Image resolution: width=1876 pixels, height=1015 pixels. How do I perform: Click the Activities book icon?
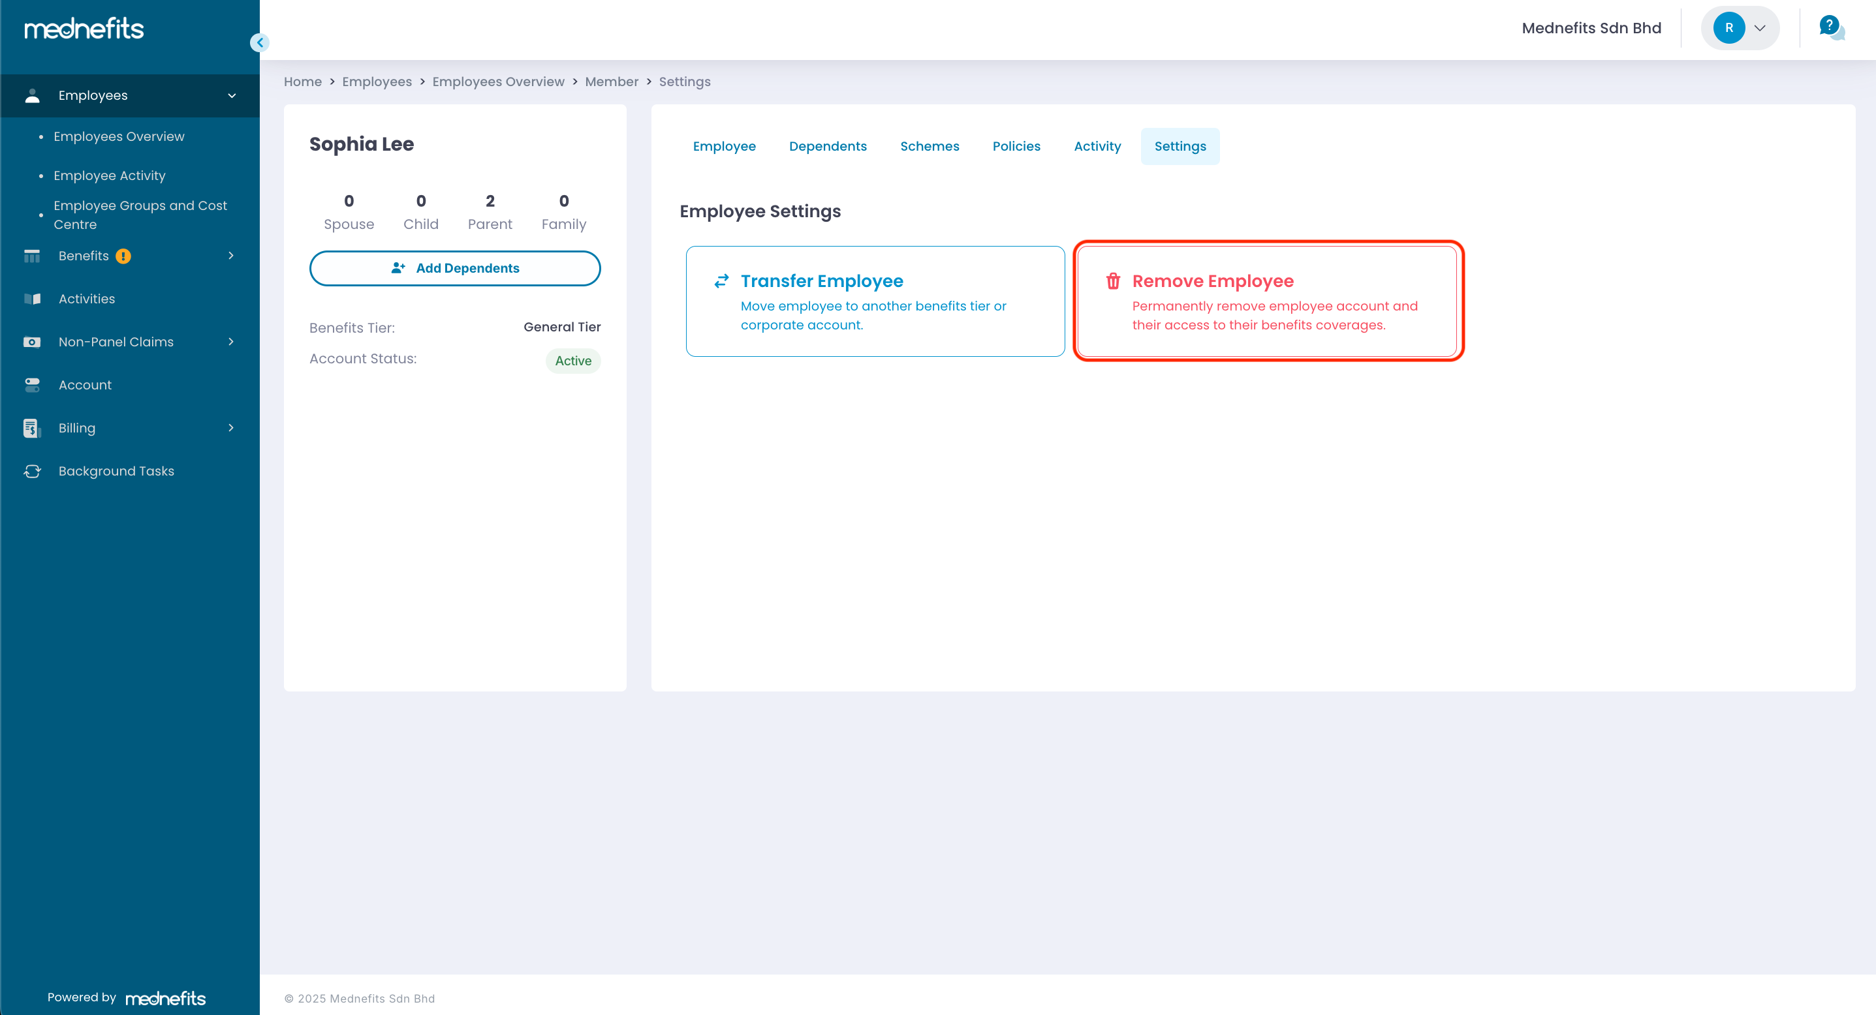click(x=32, y=299)
